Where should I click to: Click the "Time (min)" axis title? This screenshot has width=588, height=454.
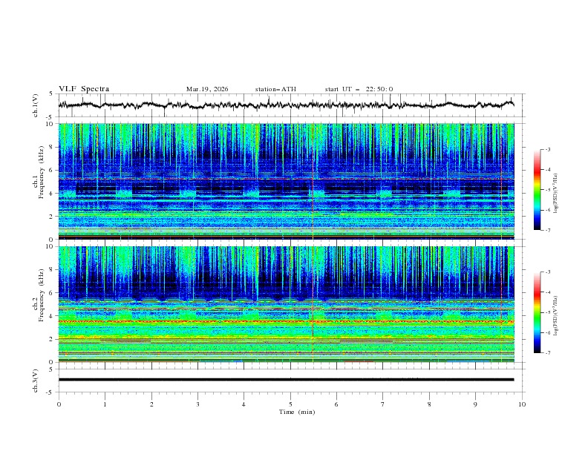coord(297,412)
